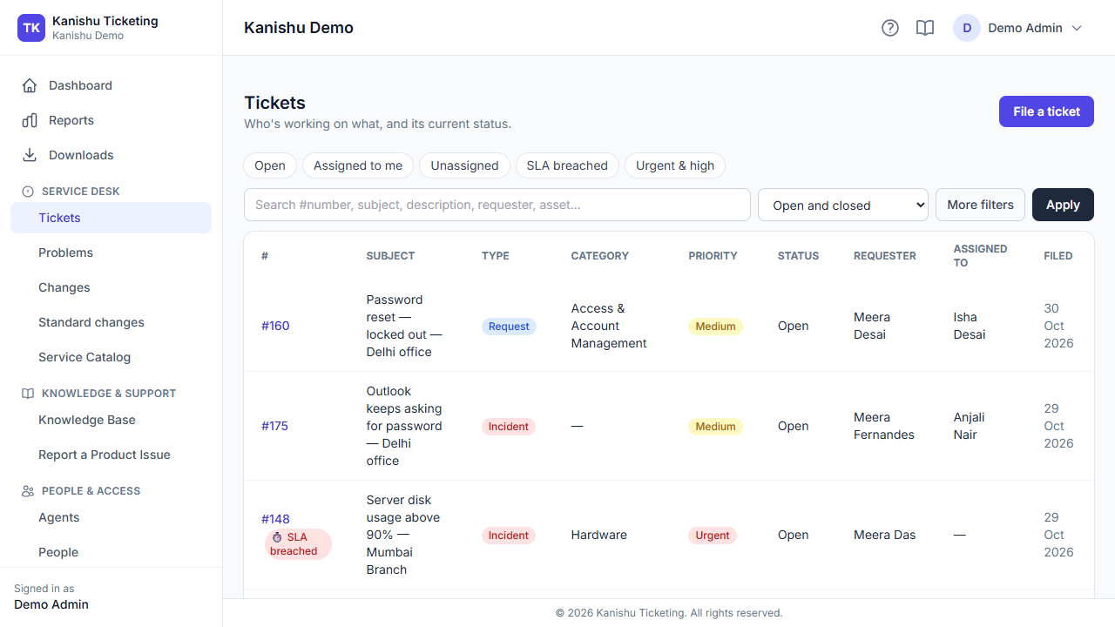Focus the ticket search input field

click(497, 205)
